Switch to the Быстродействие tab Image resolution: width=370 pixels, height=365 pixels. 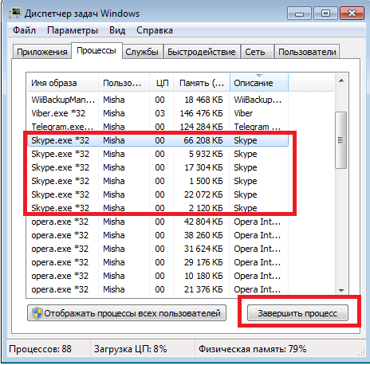[x=202, y=52]
